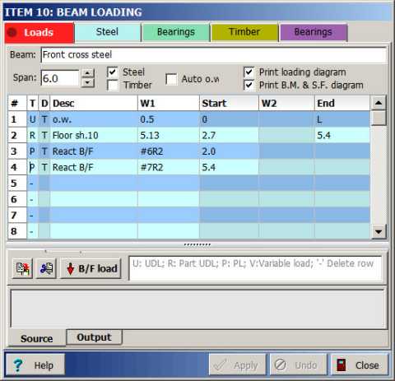Screen dimensions: 395x381
Task: Decrease span with the down spinner arrow
Action: [x=88, y=82]
